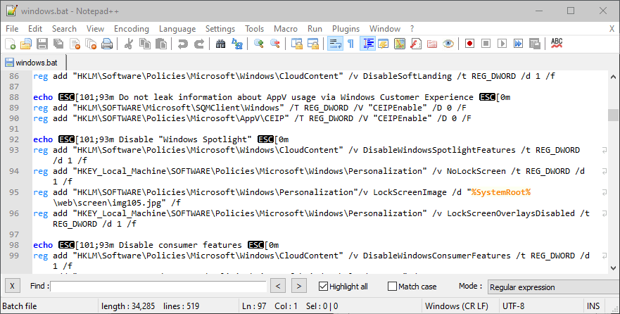The width and height of the screenshot is (620, 314).
Task: Open the Mode Regular expression dropdown
Action: tap(554, 287)
